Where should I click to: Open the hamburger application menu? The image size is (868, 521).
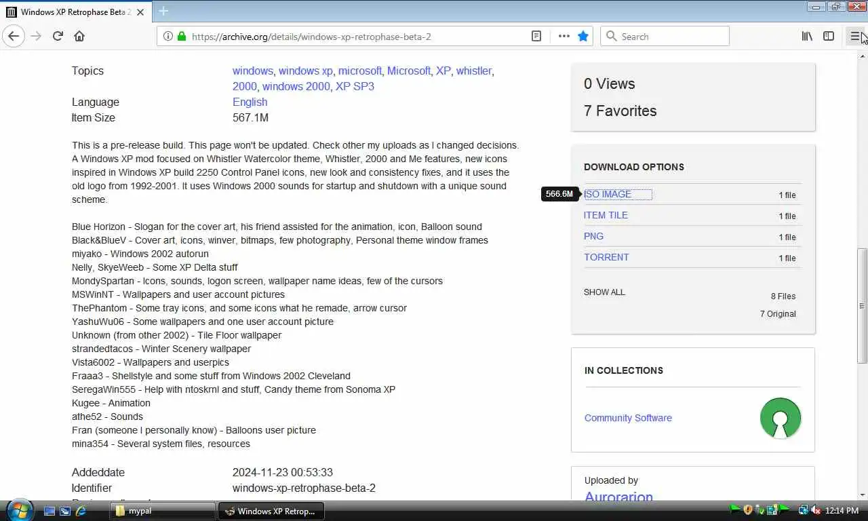coord(854,36)
